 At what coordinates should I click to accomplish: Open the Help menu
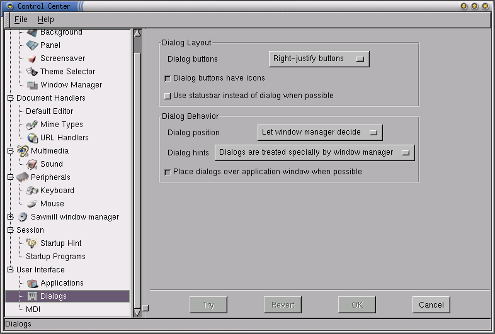[x=46, y=19]
